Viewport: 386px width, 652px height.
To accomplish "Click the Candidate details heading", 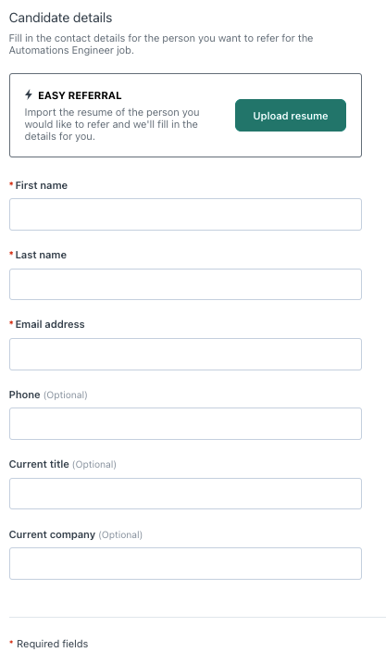I will coord(61,18).
